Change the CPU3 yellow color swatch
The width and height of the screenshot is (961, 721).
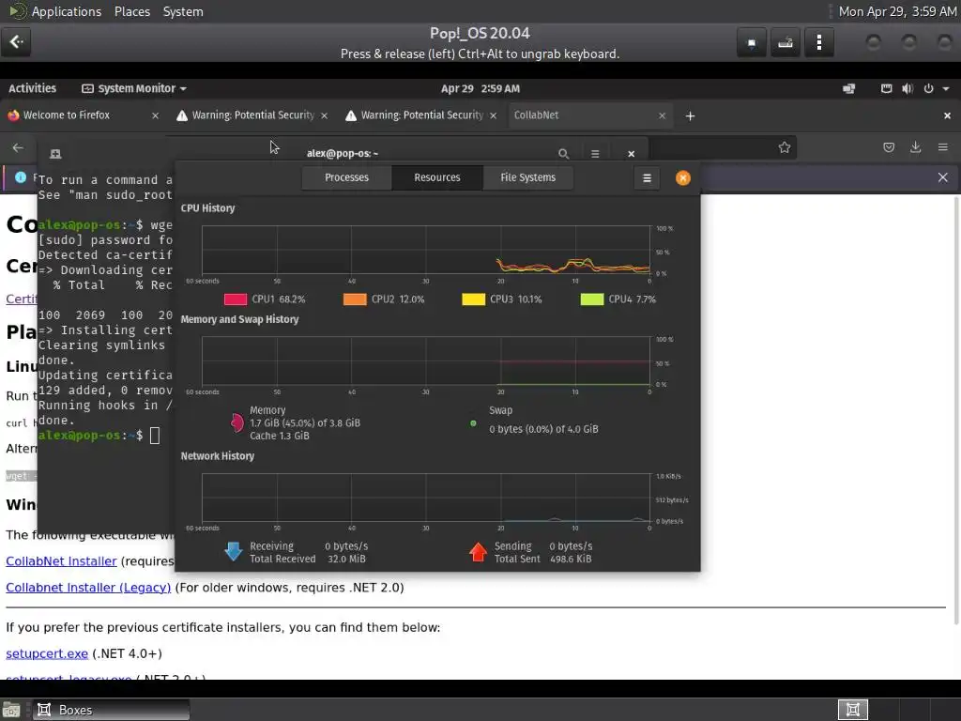pos(473,299)
